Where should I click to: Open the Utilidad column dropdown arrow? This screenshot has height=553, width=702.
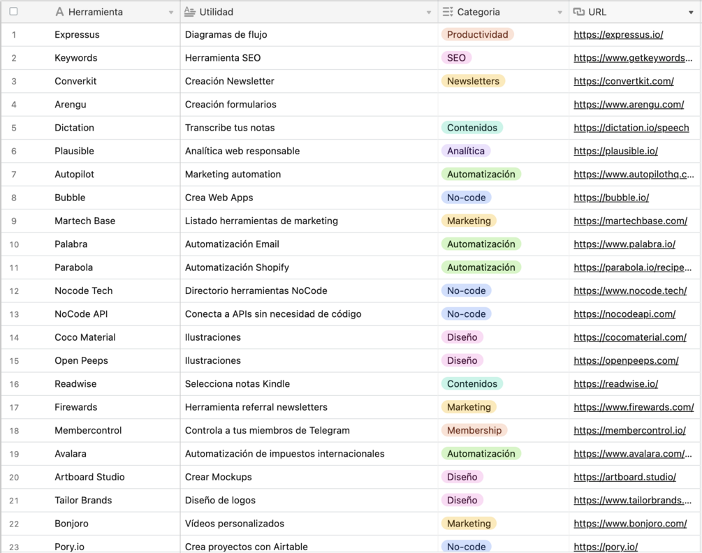coord(429,13)
